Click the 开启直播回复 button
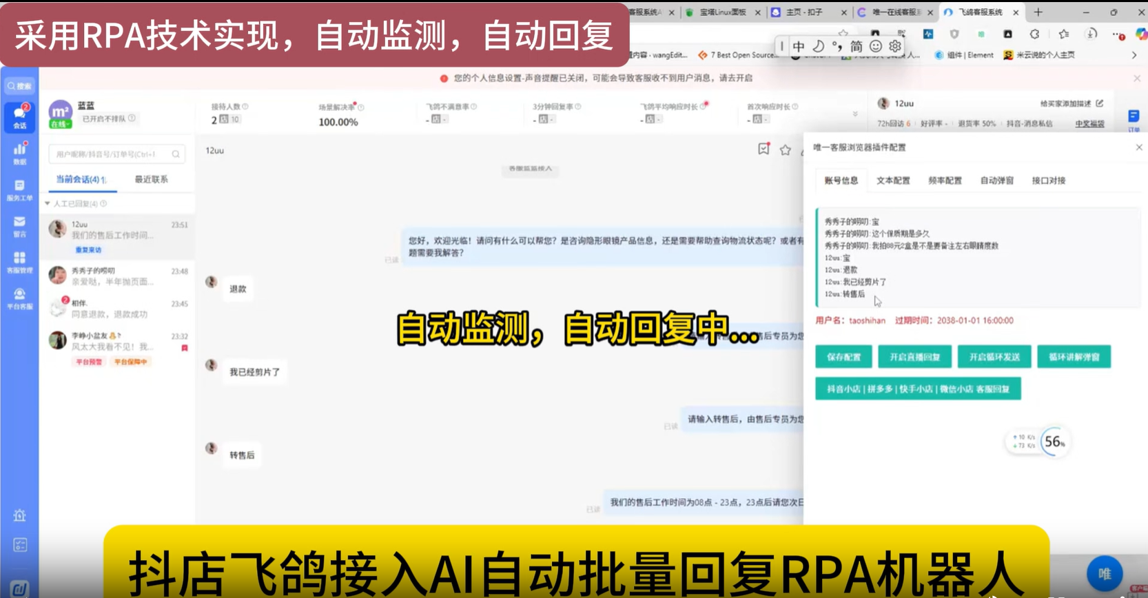The image size is (1148, 598). [914, 357]
